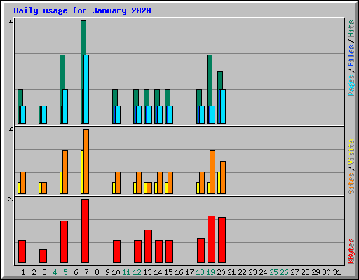Click the green Hits bar for day 19

point(210,80)
